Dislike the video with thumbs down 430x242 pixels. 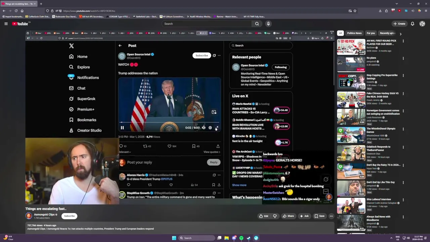pyautogui.click(x=274, y=216)
